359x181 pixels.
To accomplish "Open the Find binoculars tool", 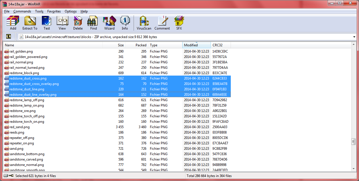I will (93, 23).
